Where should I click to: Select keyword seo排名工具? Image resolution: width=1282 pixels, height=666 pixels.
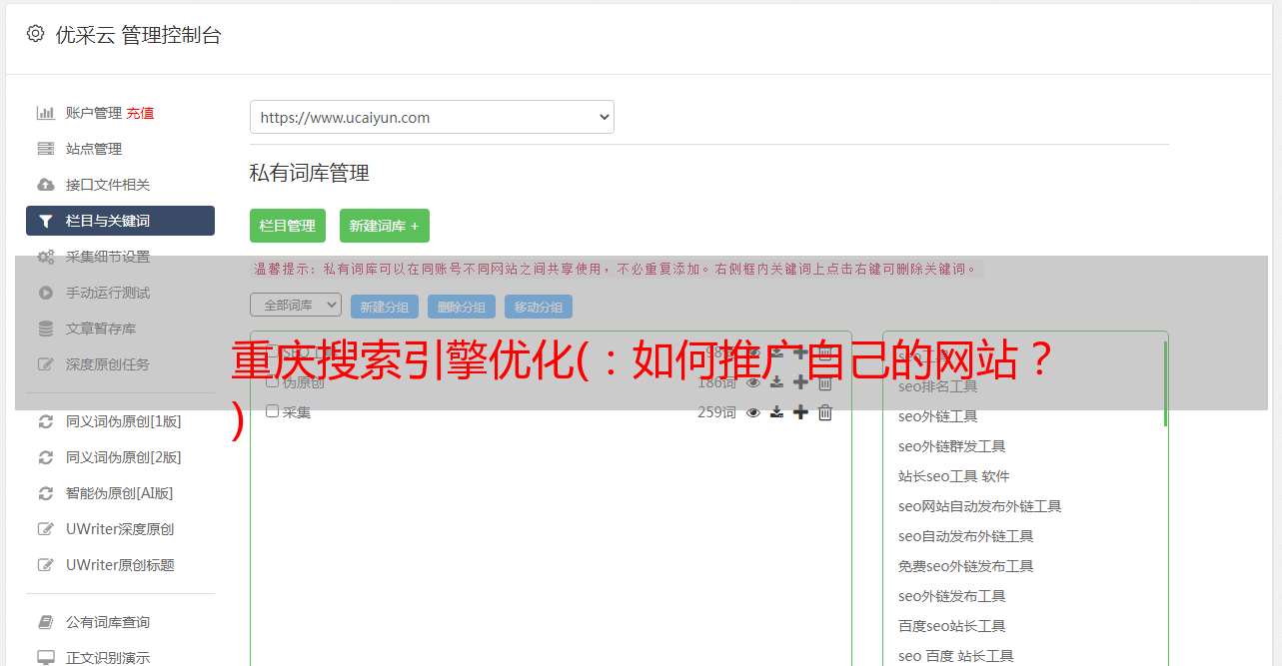point(938,386)
